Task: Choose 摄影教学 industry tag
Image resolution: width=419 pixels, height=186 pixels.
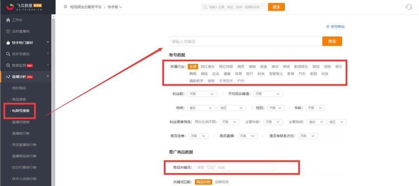Action: pos(196,81)
